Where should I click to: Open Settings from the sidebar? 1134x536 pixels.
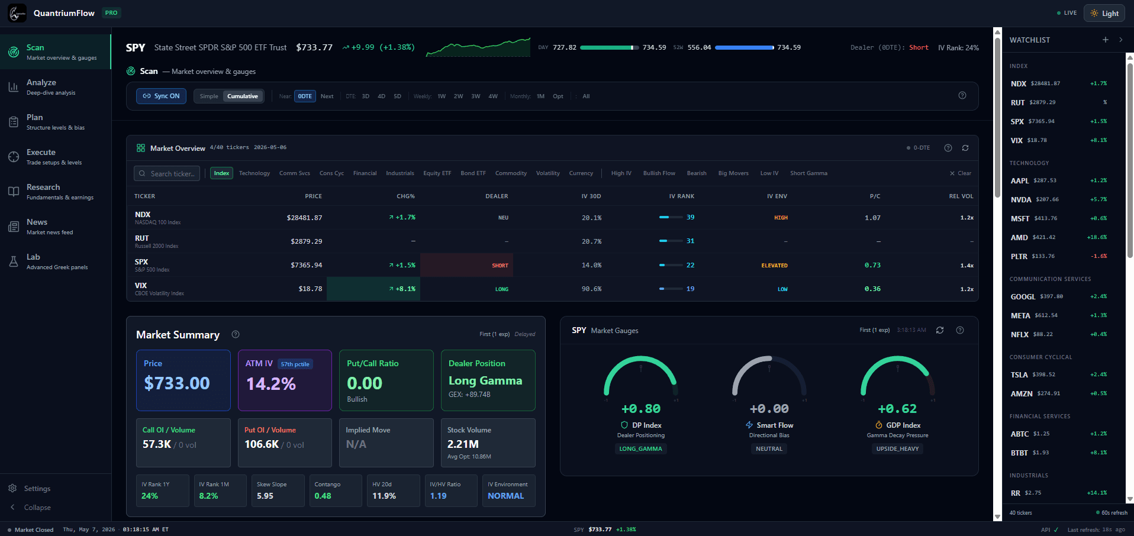click(30, 489)
